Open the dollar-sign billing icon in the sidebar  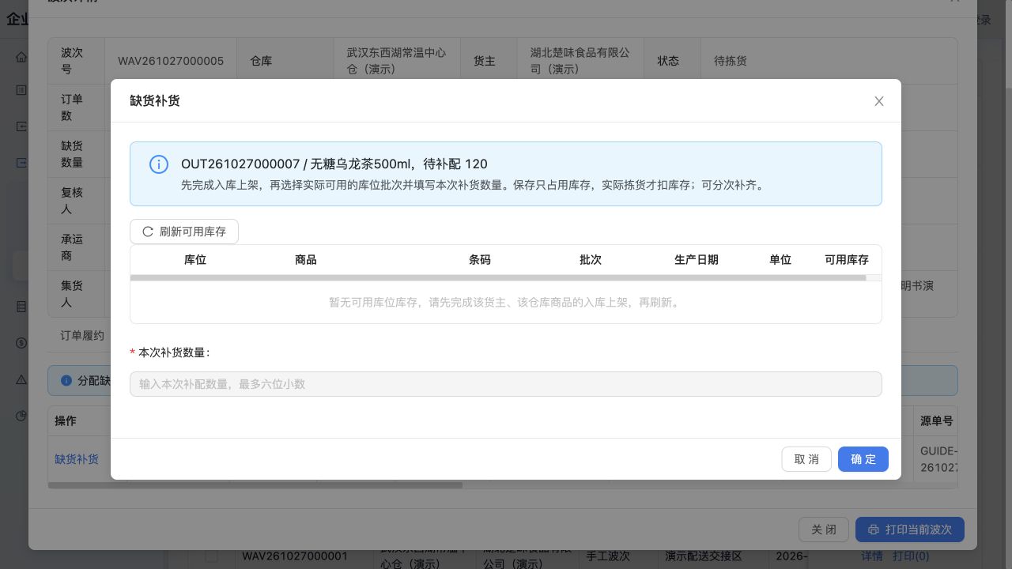pyautogui.click(x=21, y=343)
